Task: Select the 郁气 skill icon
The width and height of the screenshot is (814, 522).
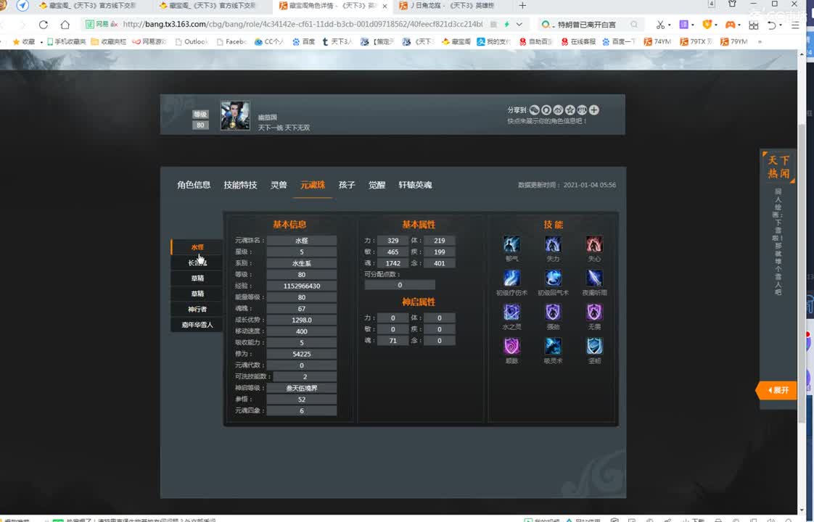Action: click(511, 244)
